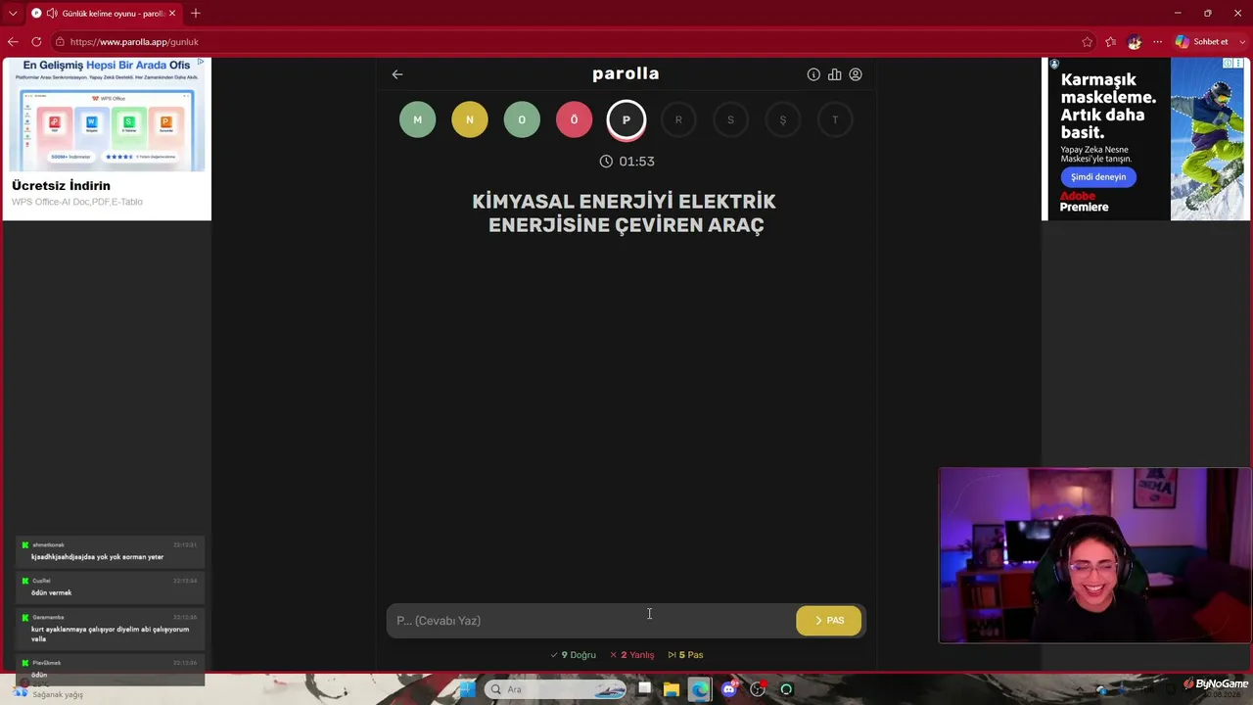Click the 2 Yanlış counter

632,655
